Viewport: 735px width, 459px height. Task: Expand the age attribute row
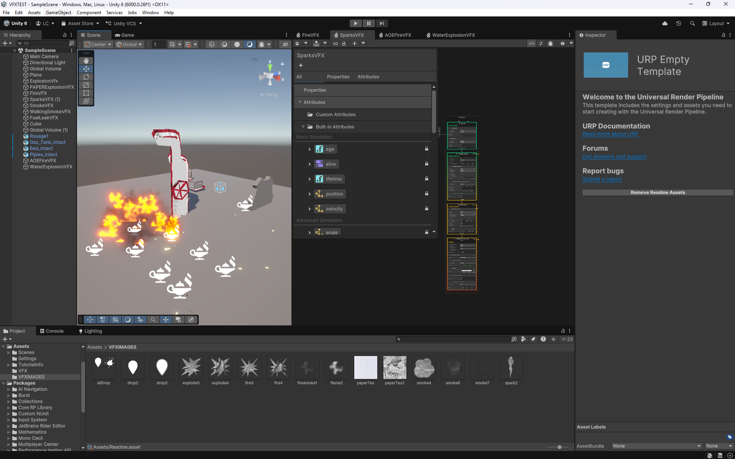309,149
